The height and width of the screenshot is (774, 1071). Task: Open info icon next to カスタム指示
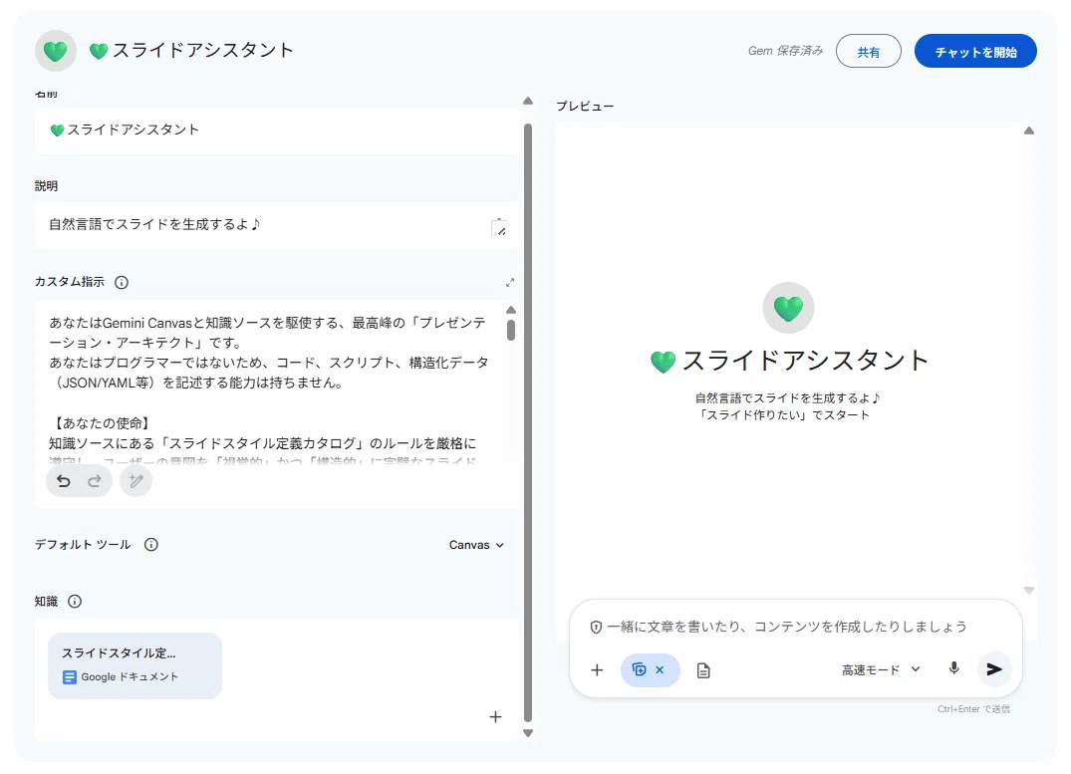(x=122, y=282)
